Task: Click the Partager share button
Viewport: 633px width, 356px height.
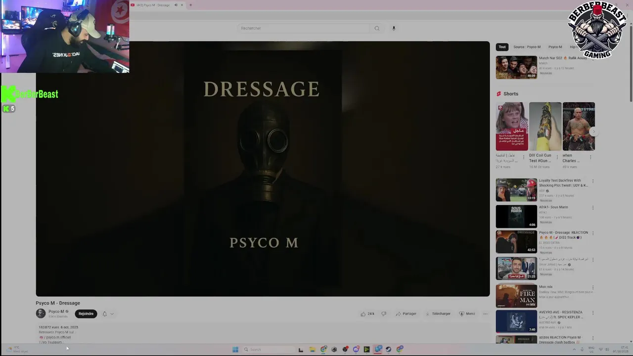Action: click(x=406, y=313)
